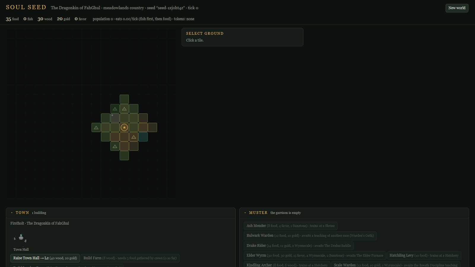Train an Elder Wyrm
This screenshot has height=267, width=475.
pyautogui.click(x=315, y=255)
